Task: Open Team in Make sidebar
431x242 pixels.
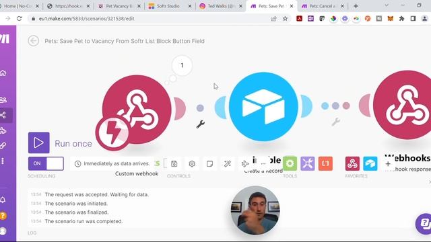Action: 3,99
